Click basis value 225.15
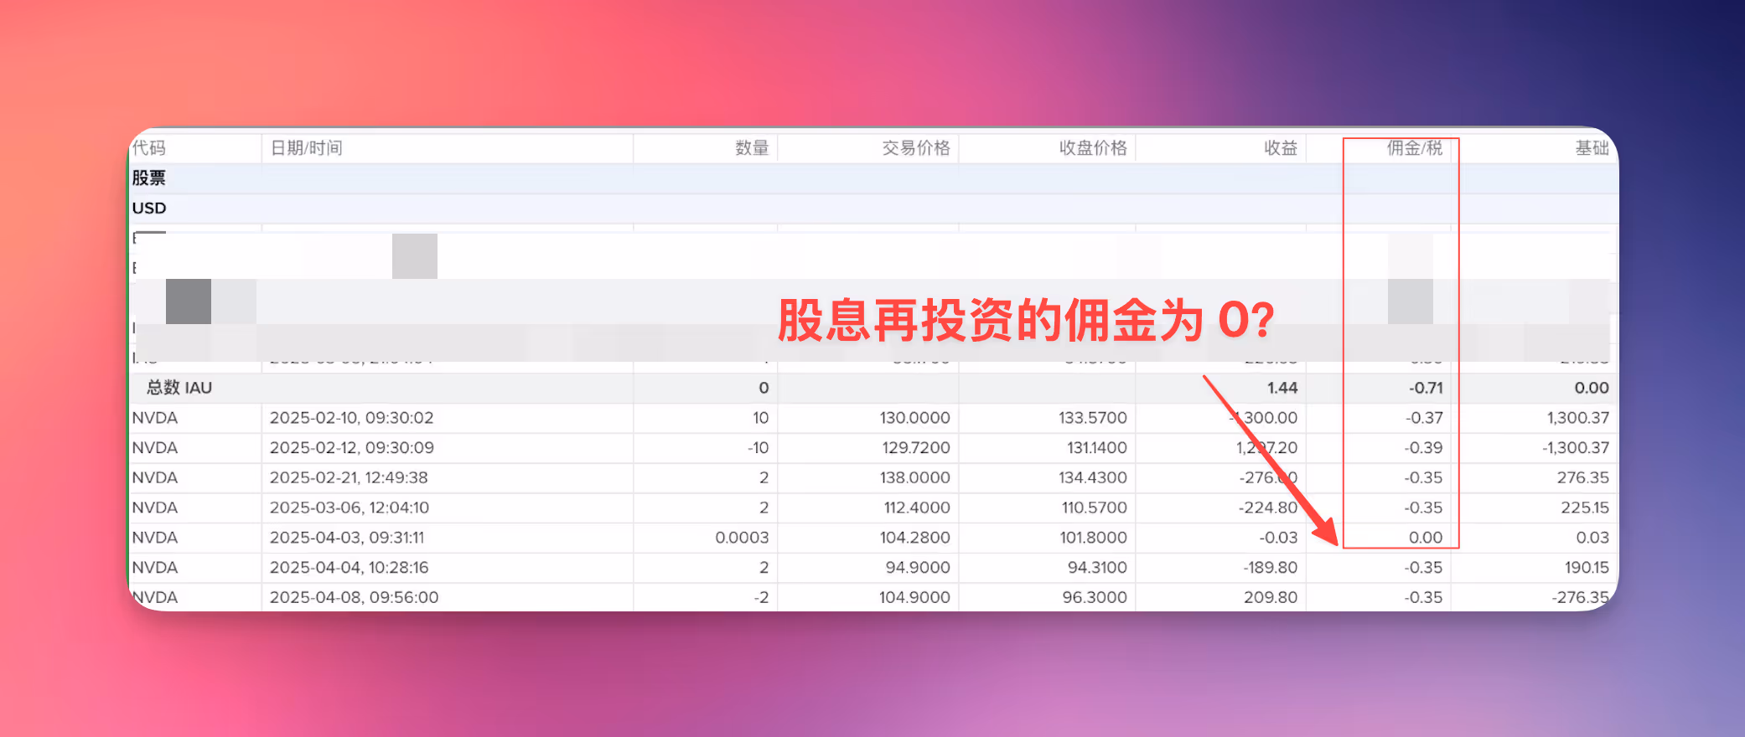Screen dimensions: 1745x737 (1585, 508)
